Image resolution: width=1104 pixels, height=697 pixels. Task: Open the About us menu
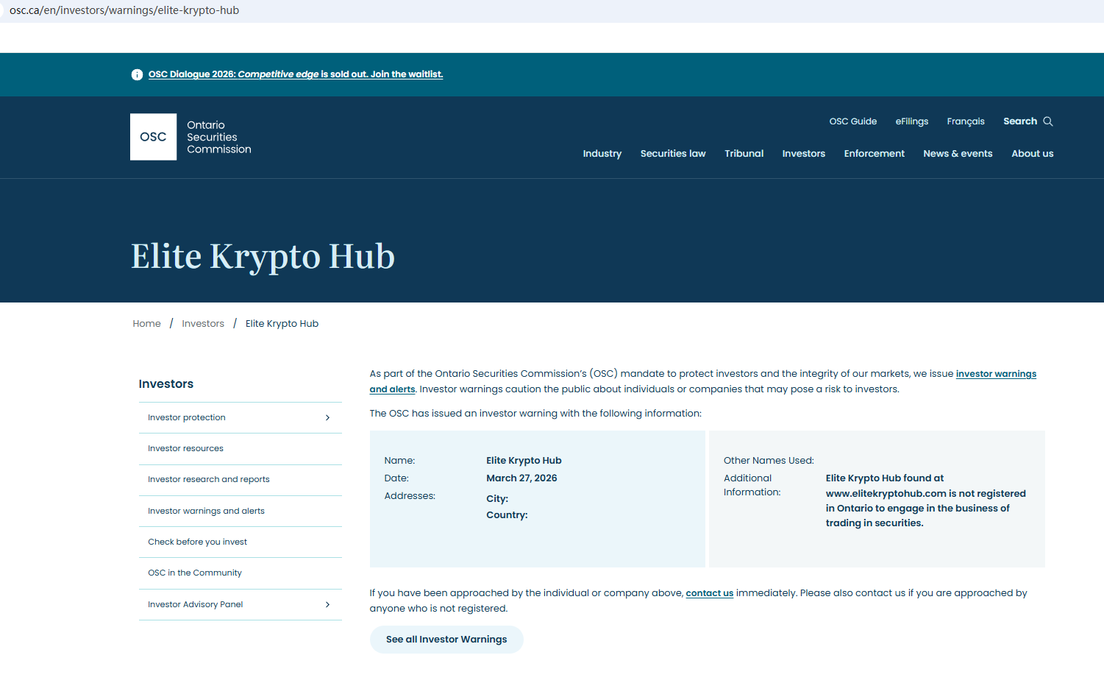coord(1033,154)
